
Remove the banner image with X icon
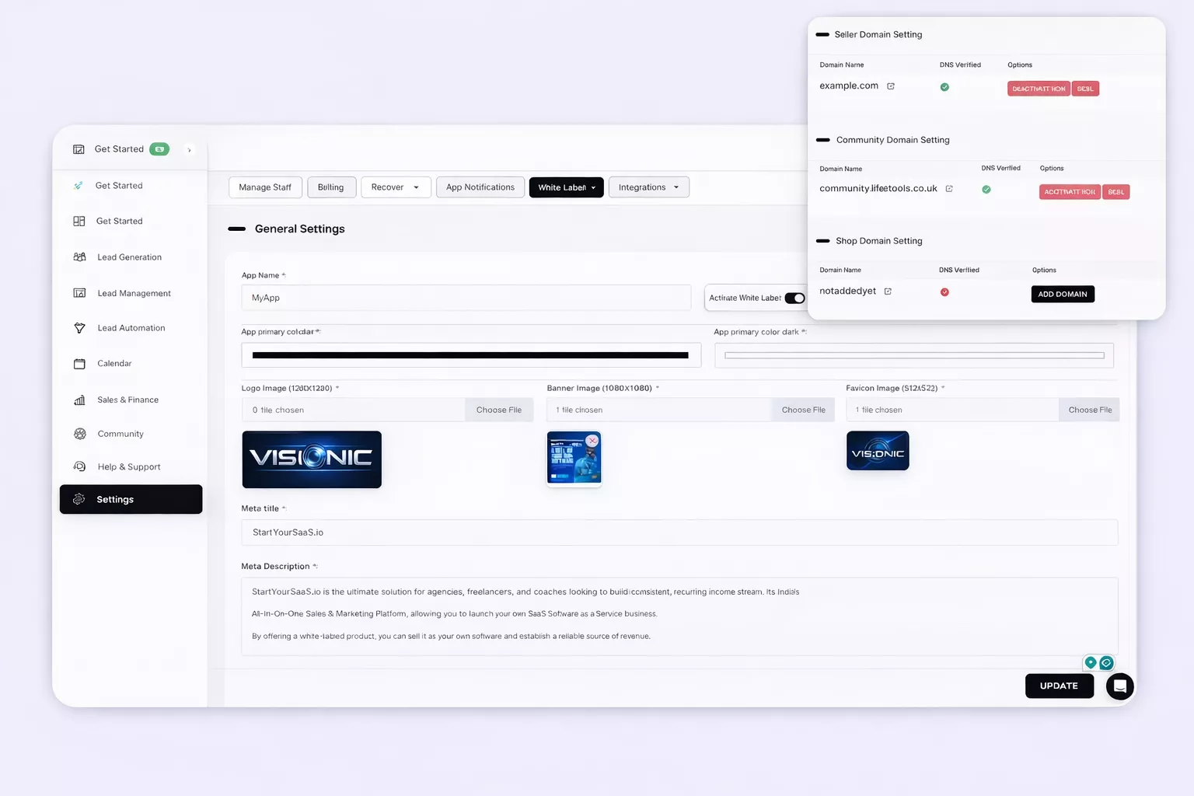(x=592, y=441)
